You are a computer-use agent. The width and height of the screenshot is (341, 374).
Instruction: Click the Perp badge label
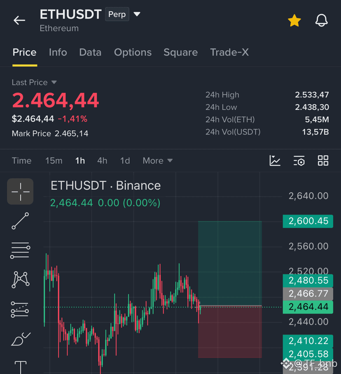[117, 14]
